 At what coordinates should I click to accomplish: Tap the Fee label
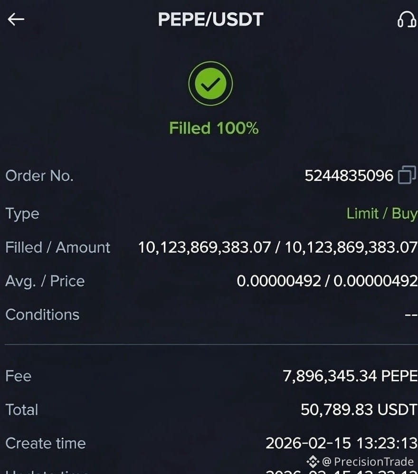tap(19, 376)
